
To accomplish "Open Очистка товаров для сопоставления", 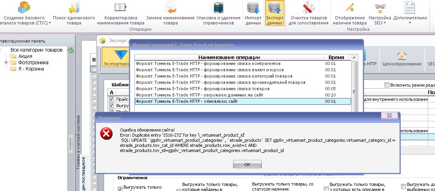I will coord(308,13).
